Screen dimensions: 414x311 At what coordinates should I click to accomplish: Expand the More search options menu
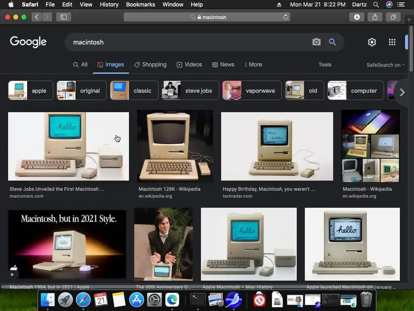pyautogui.click(x=253, y=64)
